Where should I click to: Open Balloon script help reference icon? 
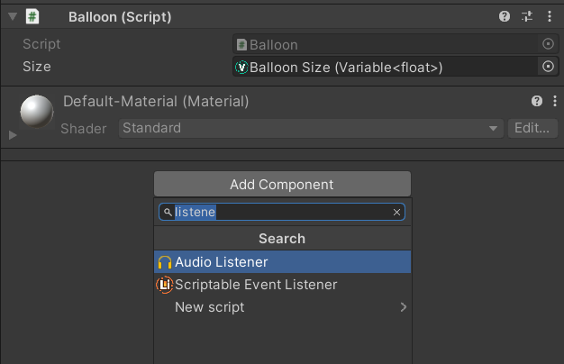coord(506,16)
